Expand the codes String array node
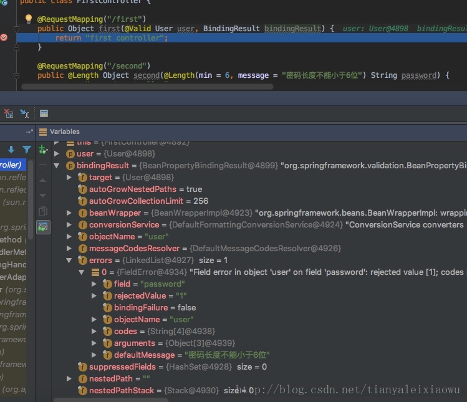 tap(94, 332)
